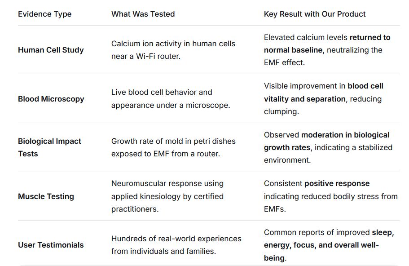Viewport: 409px width, 266px height.
Task: Select the "Blood Microscopy" row label
Action: (51, 99)
